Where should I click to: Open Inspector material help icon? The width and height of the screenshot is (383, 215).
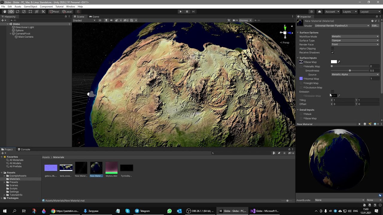(372, 21)
